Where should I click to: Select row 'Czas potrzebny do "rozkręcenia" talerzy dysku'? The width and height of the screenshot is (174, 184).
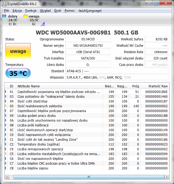[x=87, y=96]
